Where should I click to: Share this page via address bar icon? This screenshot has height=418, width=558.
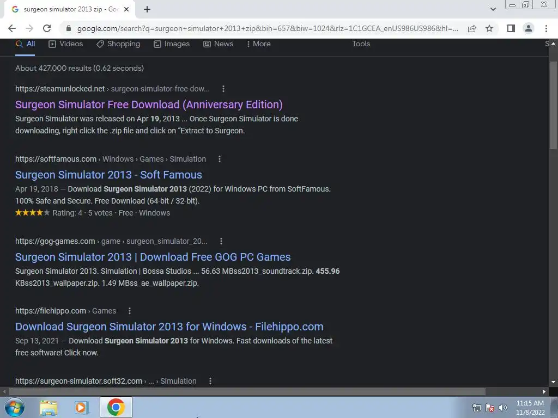click(x=472, y=28)
